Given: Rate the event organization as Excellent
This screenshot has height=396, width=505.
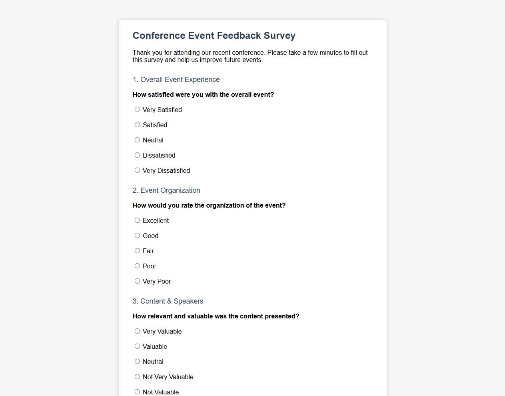Looking at the screenshot, I should pos(137,220).
